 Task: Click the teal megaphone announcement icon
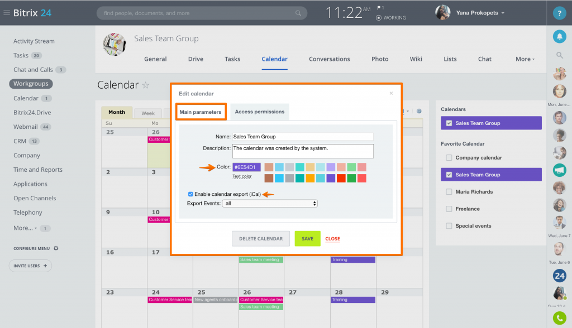559,170
